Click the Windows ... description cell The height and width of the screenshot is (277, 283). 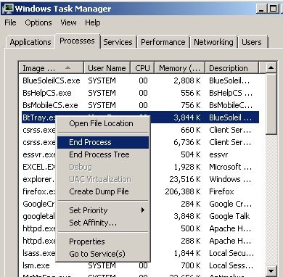[230, 179]
